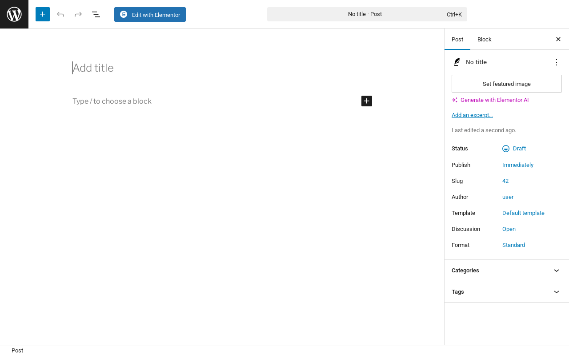Screen dimensions: 569x356
Task: Click Set featured image button
Action: (x=507, y=84)
